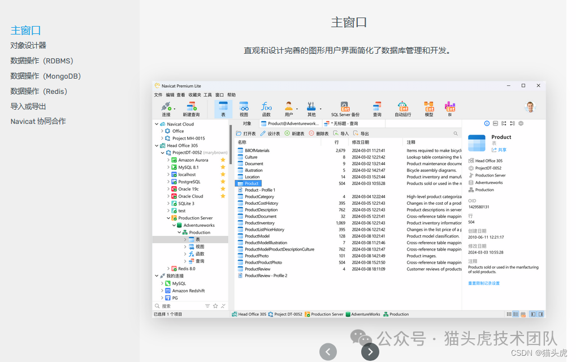Screen dimensions: 576x362
Task: Click the 搜索 field in connection tree
Action: pos(179,306)
